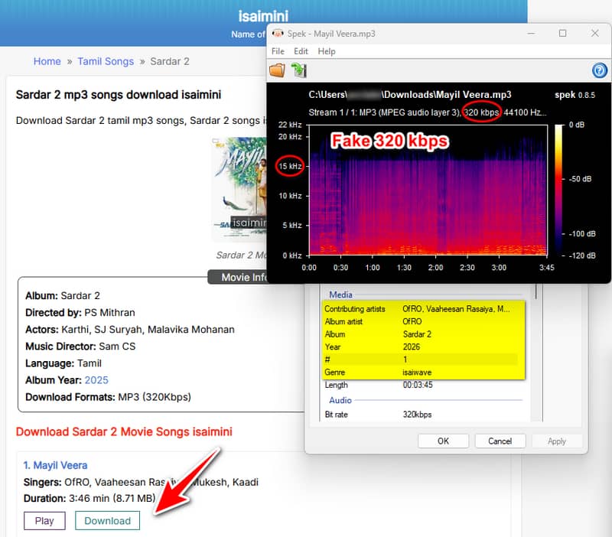Click the 'Sardar 2 mp3 songs download isaimini' heading

pos(119,95)
